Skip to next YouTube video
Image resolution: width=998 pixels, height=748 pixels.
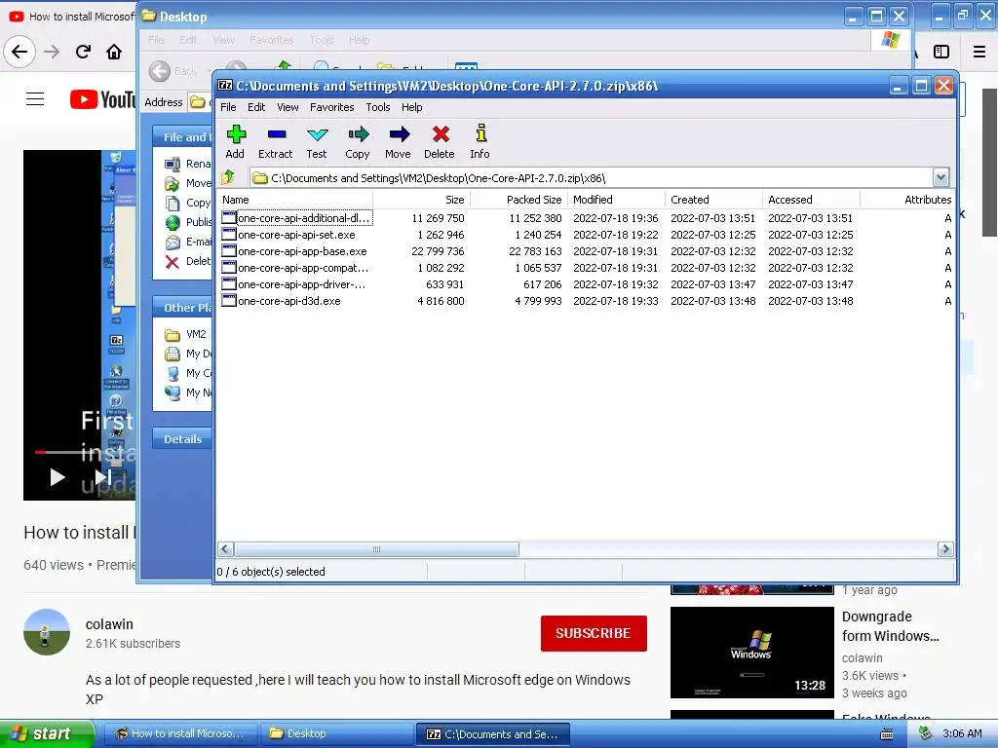pos(103,477)
